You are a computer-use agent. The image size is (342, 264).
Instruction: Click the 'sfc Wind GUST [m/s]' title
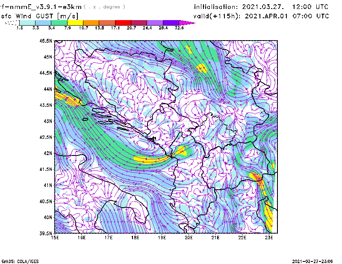point(39,16)
